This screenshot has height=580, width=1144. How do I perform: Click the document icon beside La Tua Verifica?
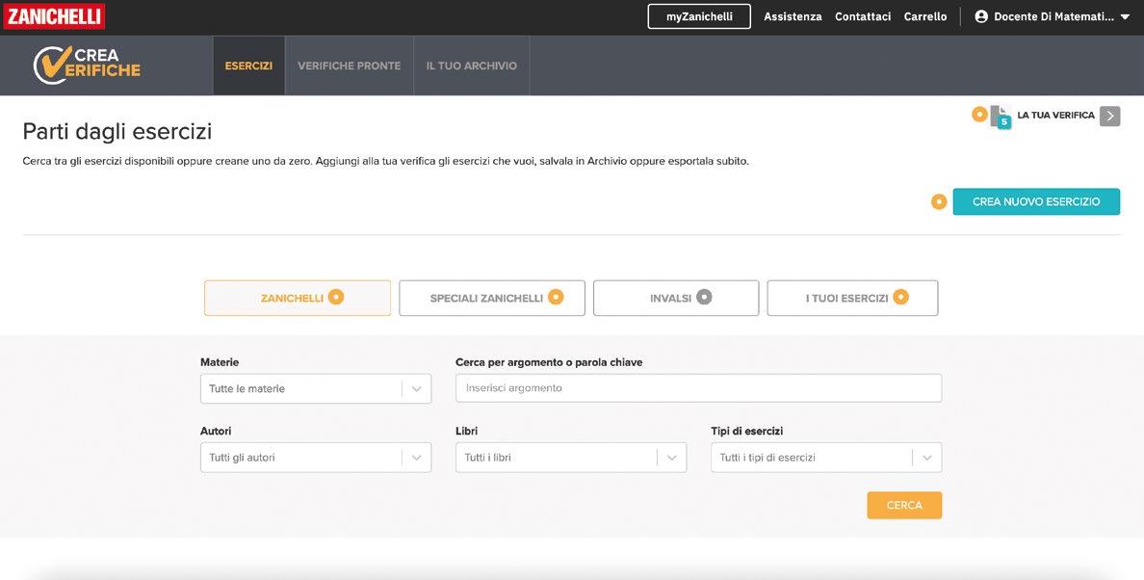point(1001,117)
